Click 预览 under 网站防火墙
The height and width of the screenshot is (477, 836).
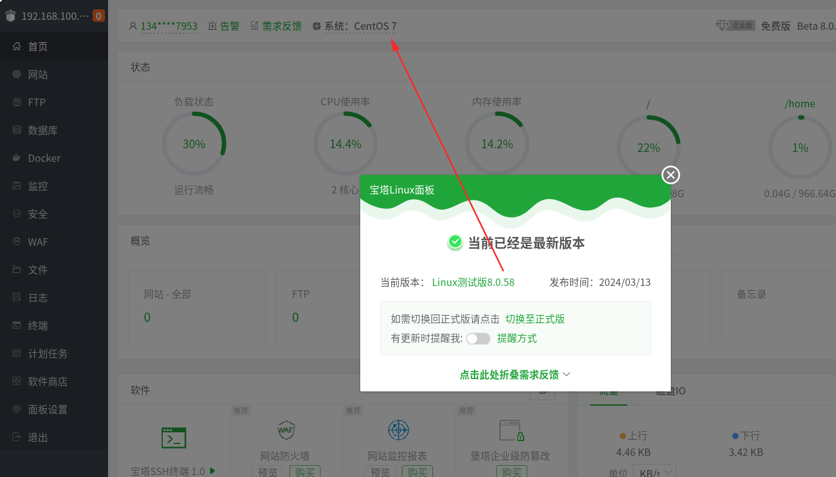268,471
